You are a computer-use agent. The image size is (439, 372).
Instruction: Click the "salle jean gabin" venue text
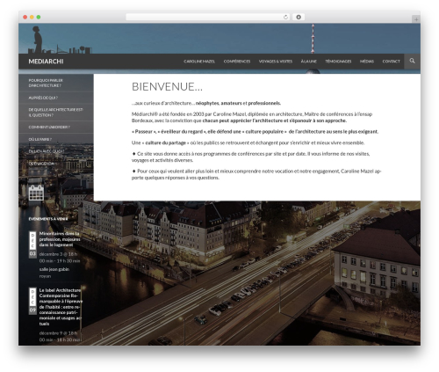[54, 269]
